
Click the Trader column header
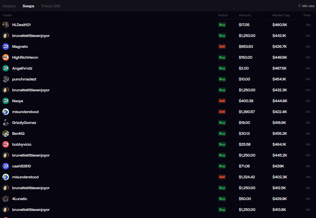point(7,15)
